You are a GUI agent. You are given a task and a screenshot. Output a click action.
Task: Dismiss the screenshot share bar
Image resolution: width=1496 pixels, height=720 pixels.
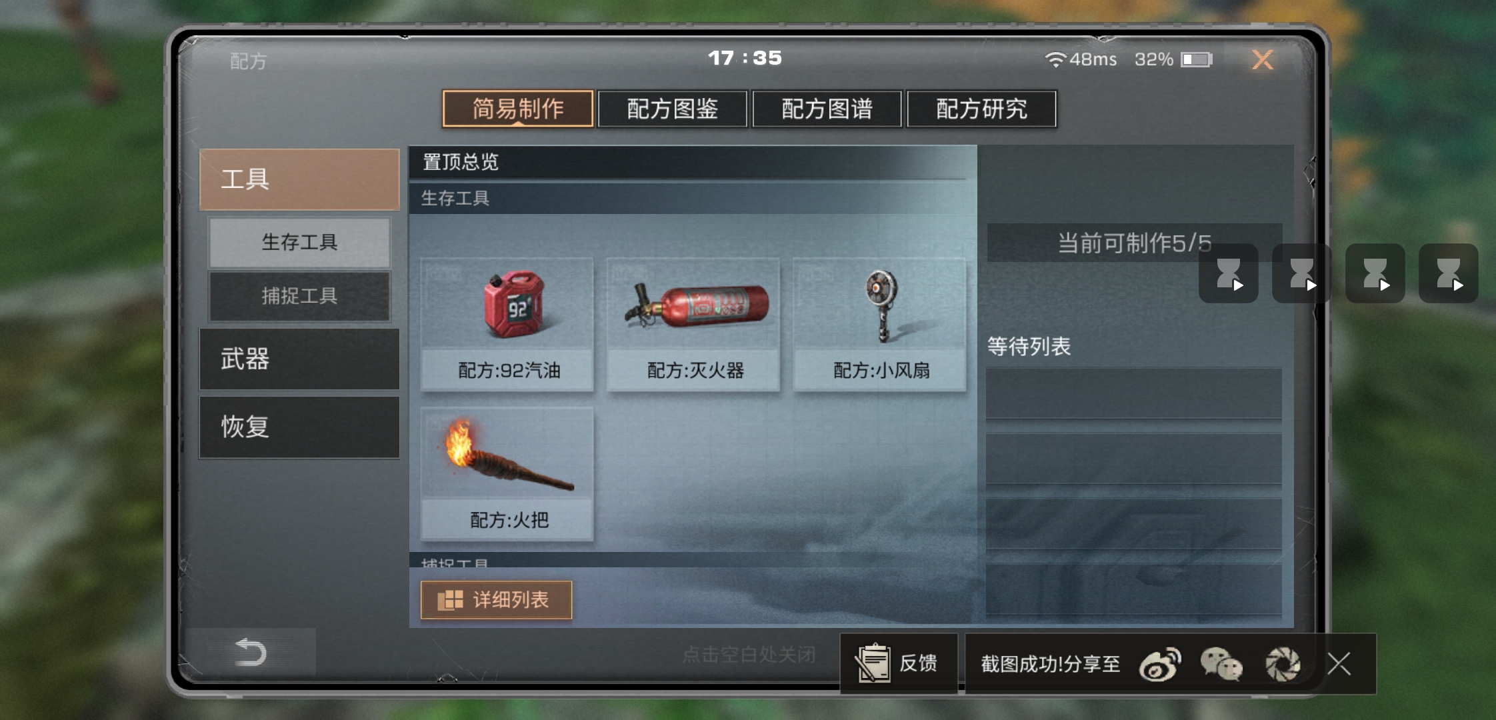(1339, 664)
